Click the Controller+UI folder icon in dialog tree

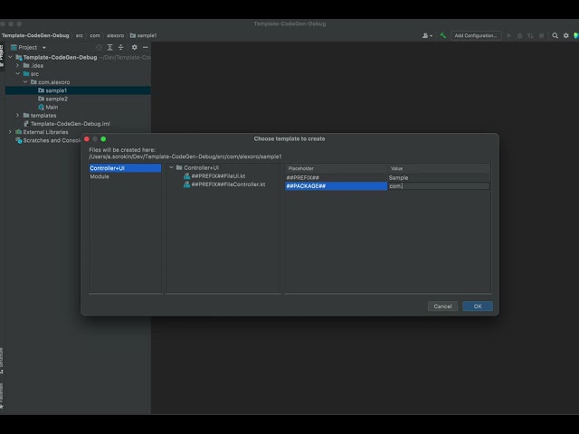179,167
